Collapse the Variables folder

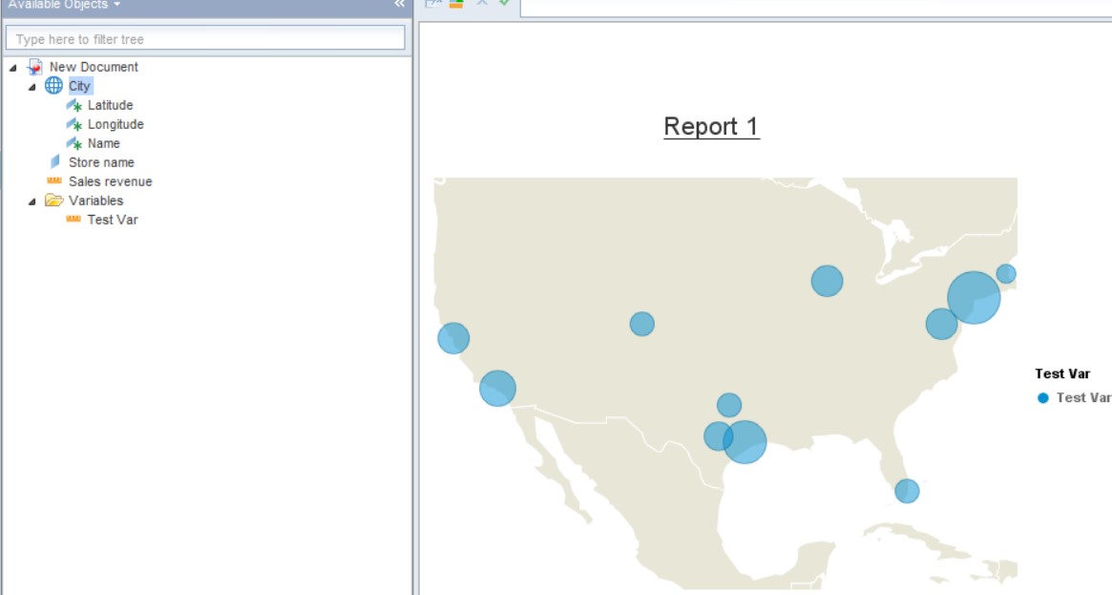point(31,201)
